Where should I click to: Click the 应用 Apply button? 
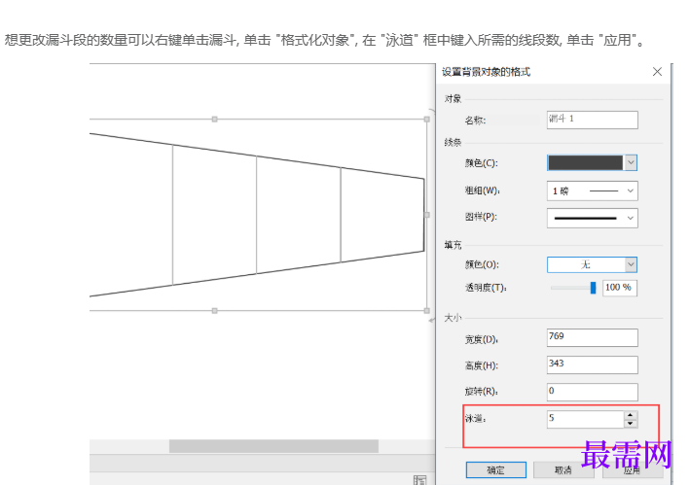(x=633, y=470)
